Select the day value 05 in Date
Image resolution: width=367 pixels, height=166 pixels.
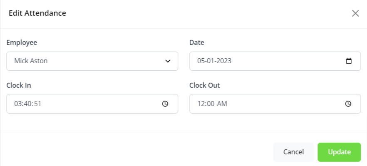(201, 61)
